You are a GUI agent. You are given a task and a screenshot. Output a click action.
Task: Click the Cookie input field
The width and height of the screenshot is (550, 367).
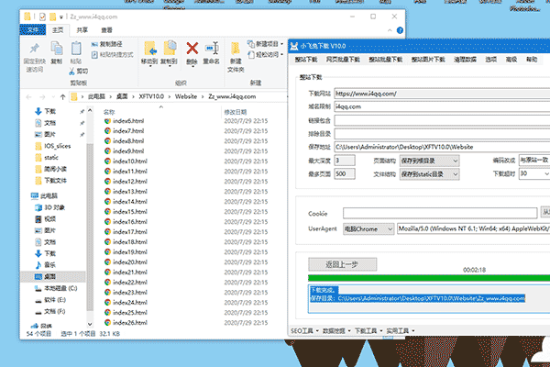(x=440, y=213)
